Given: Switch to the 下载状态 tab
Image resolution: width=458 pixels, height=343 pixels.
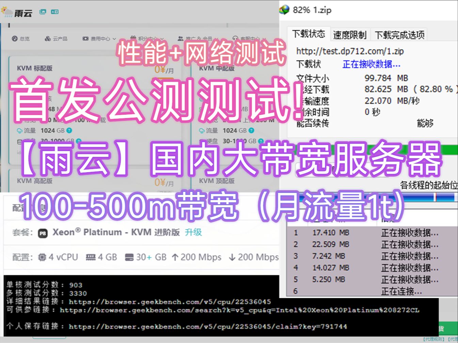Looking at the screenshot, I should (x=309, y=34).
